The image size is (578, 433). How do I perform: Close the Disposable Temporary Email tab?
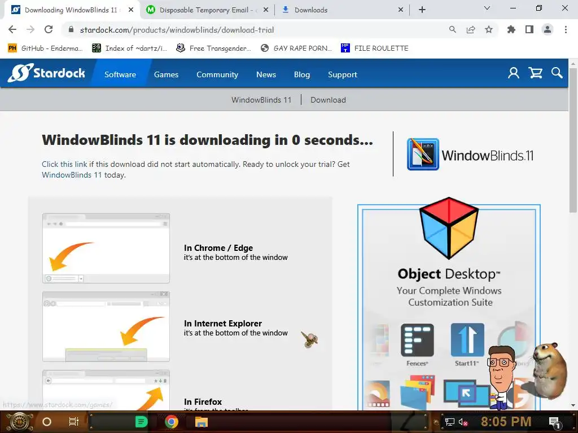[x=266, y=10]
